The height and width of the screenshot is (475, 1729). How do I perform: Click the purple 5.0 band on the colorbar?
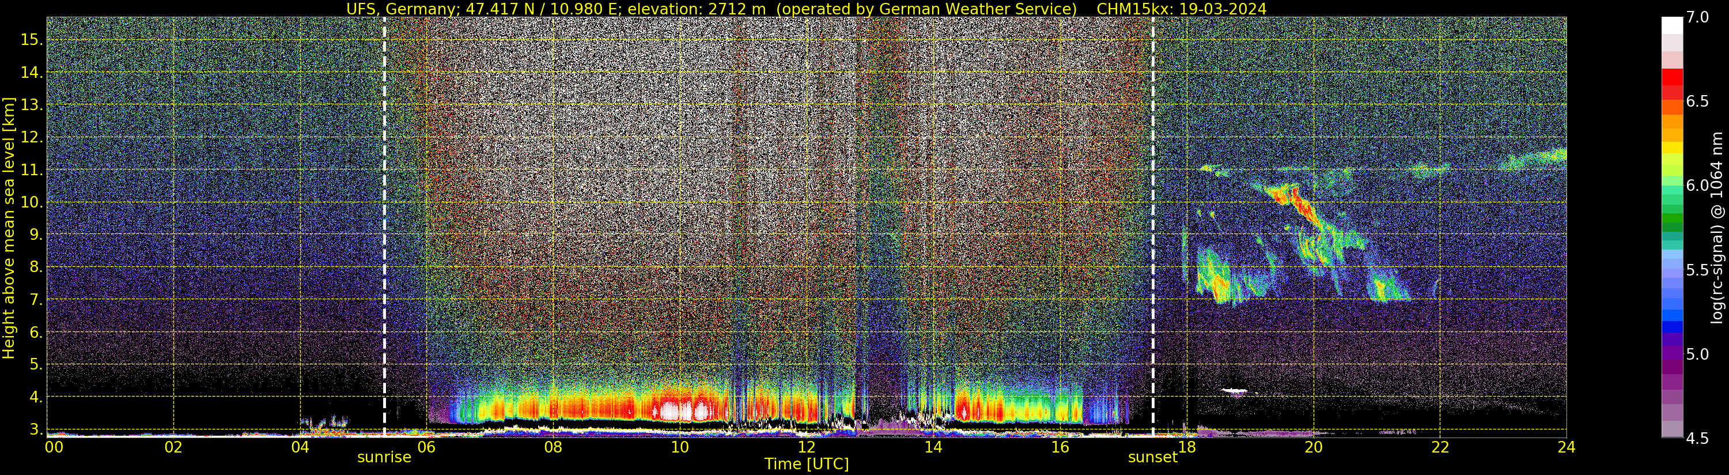1672,354
